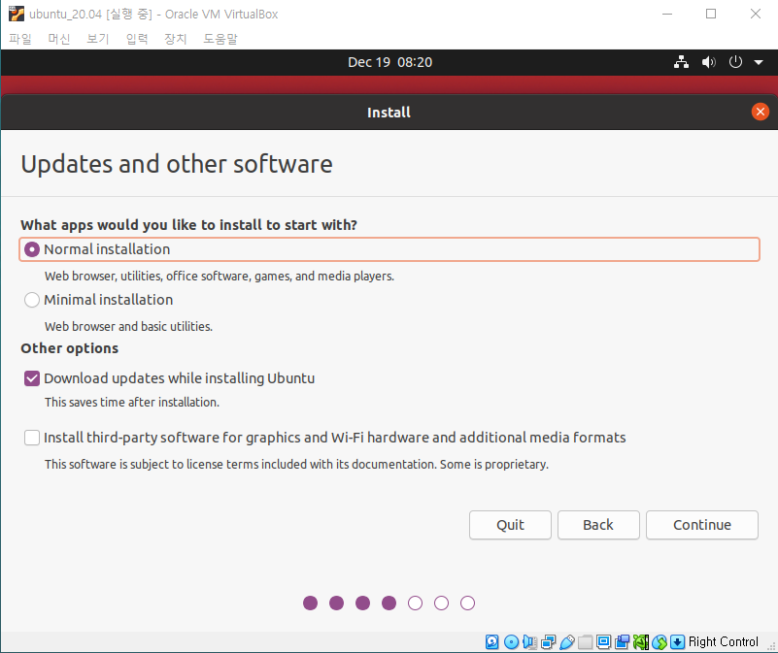This screenshot has width=778, height=653.
Task: Open the 입력 menu
Action: click(x=137, y=39)
